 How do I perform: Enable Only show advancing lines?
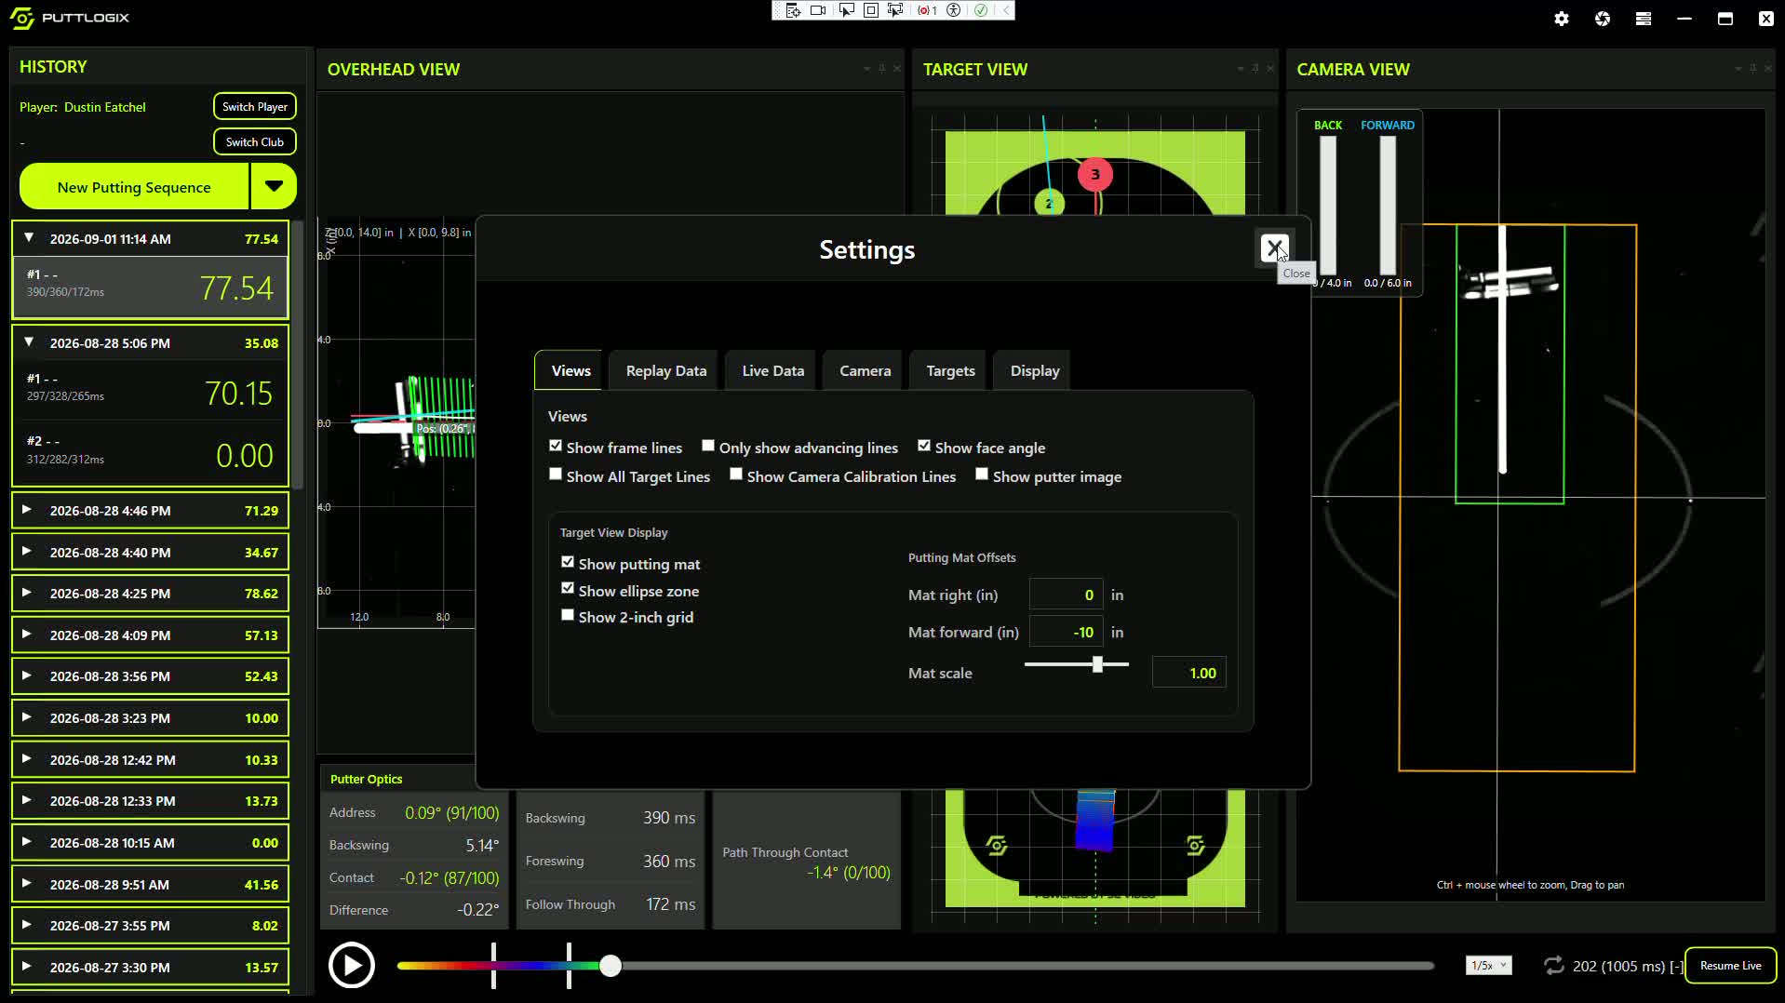708,447
